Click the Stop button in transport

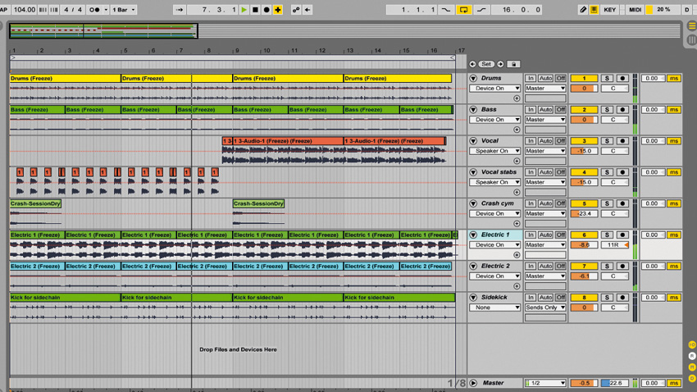click(x=255, y=9)
